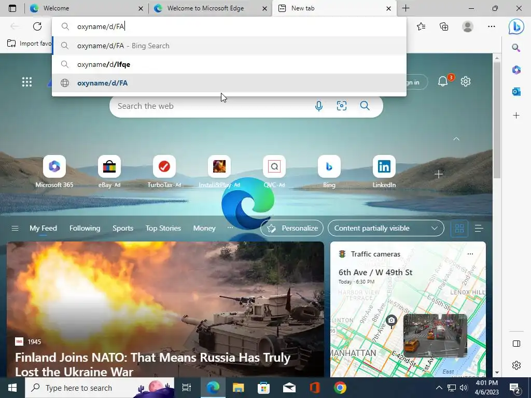Open the Favorites star icon
531x398 pixels.
point(421,26)
